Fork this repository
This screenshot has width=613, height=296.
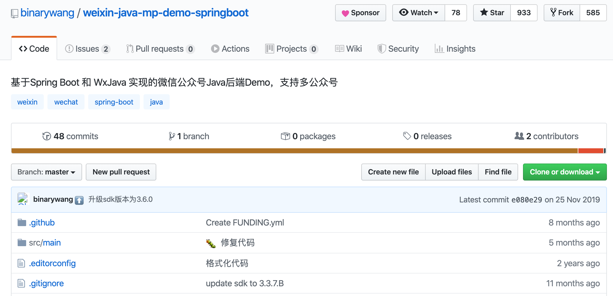point(562,13)
